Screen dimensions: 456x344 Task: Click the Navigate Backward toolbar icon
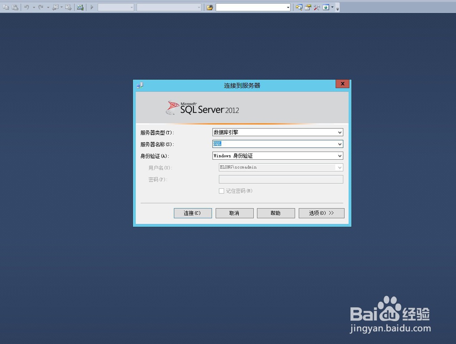pyautogui.click(x=55, y=7)
